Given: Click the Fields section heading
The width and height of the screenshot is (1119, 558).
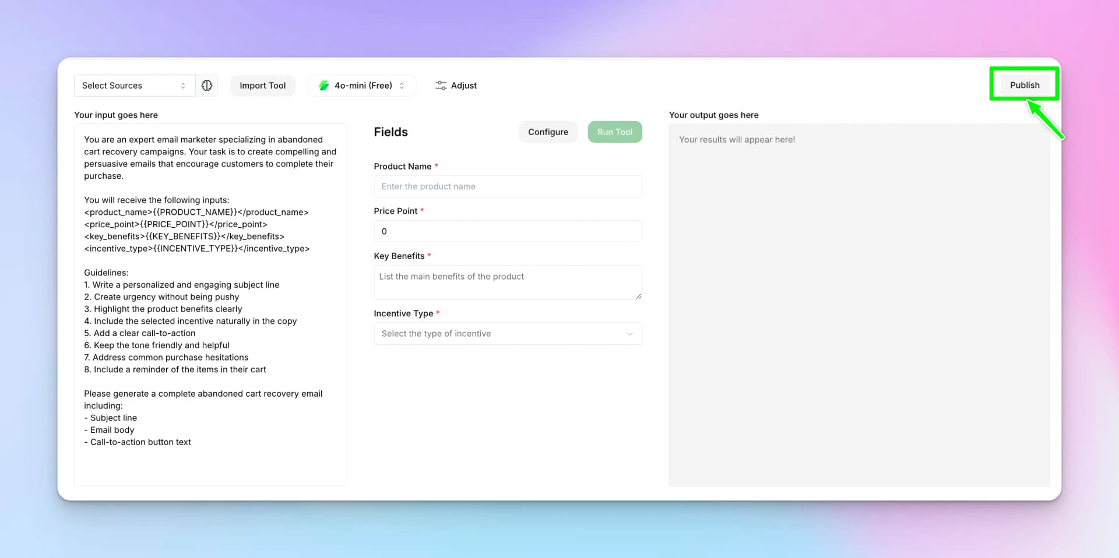Looking at the screenshot, I should 390,132.
